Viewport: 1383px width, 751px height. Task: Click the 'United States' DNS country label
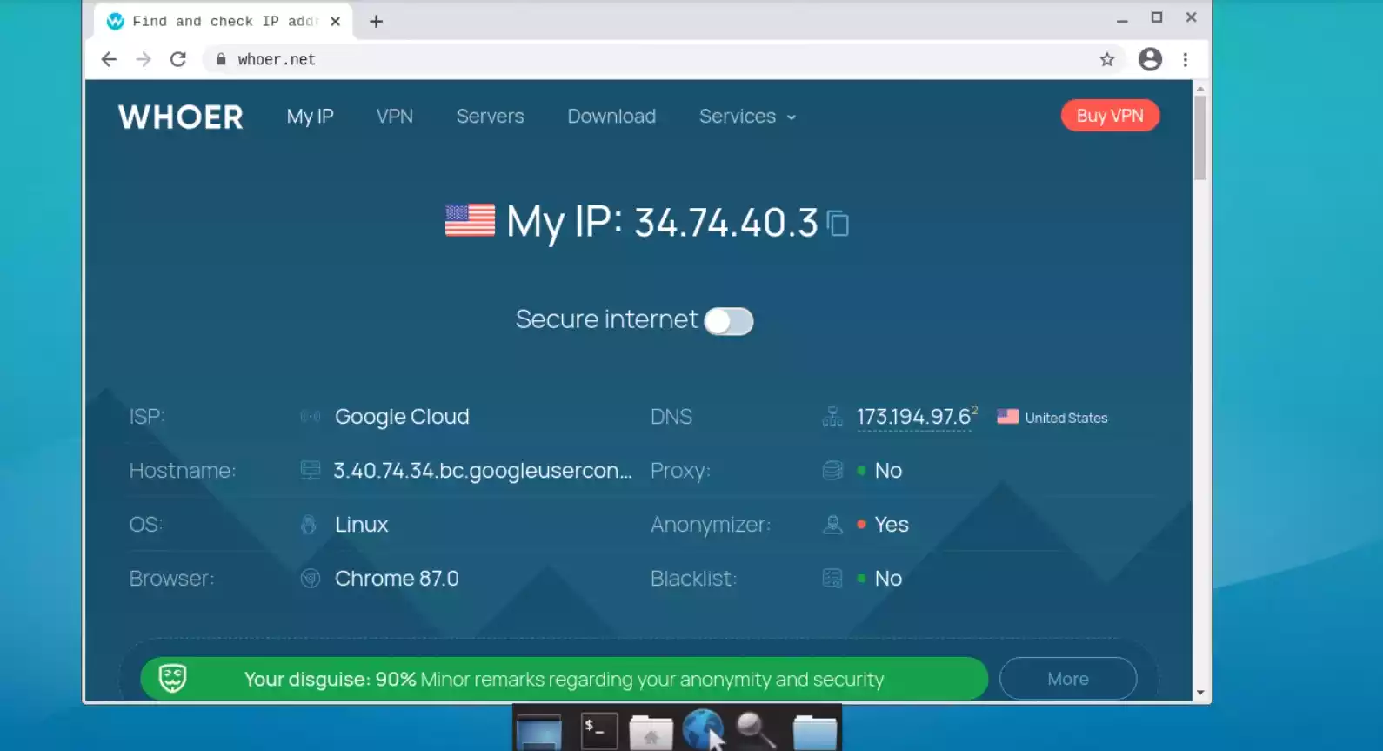point(1066,418)
